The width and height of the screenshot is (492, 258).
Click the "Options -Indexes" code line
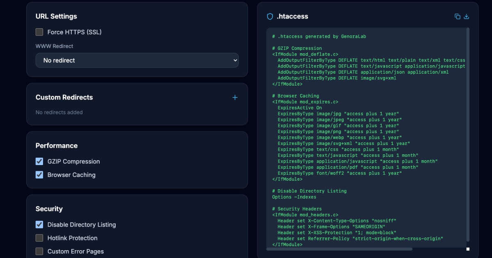coord(294,197)
